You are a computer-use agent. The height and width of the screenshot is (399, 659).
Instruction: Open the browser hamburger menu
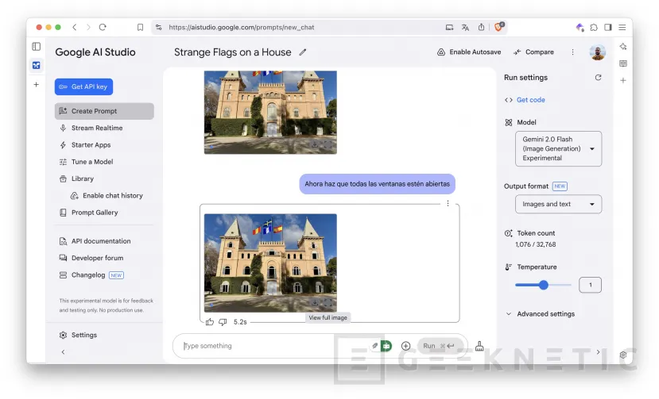622,27
